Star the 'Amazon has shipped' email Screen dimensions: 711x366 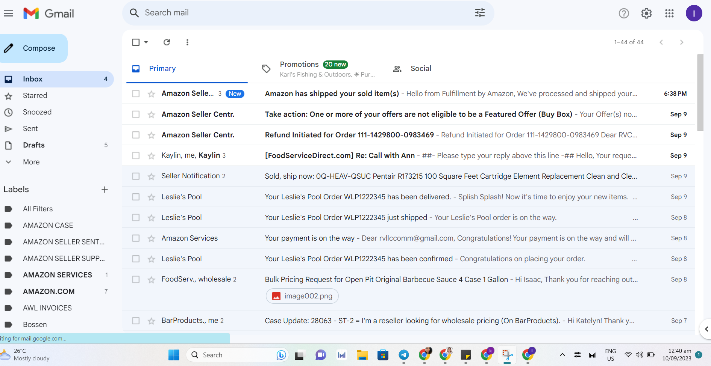[152, 93]
